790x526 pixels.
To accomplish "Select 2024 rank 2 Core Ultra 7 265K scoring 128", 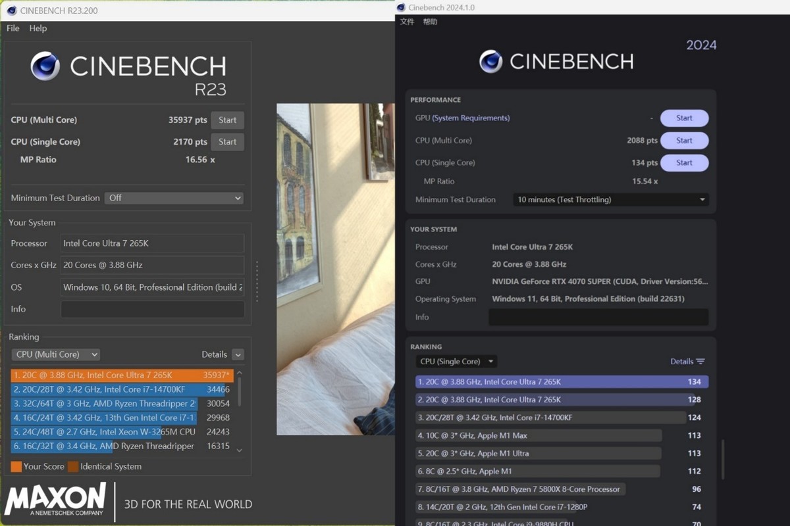I will pos(562,400).
